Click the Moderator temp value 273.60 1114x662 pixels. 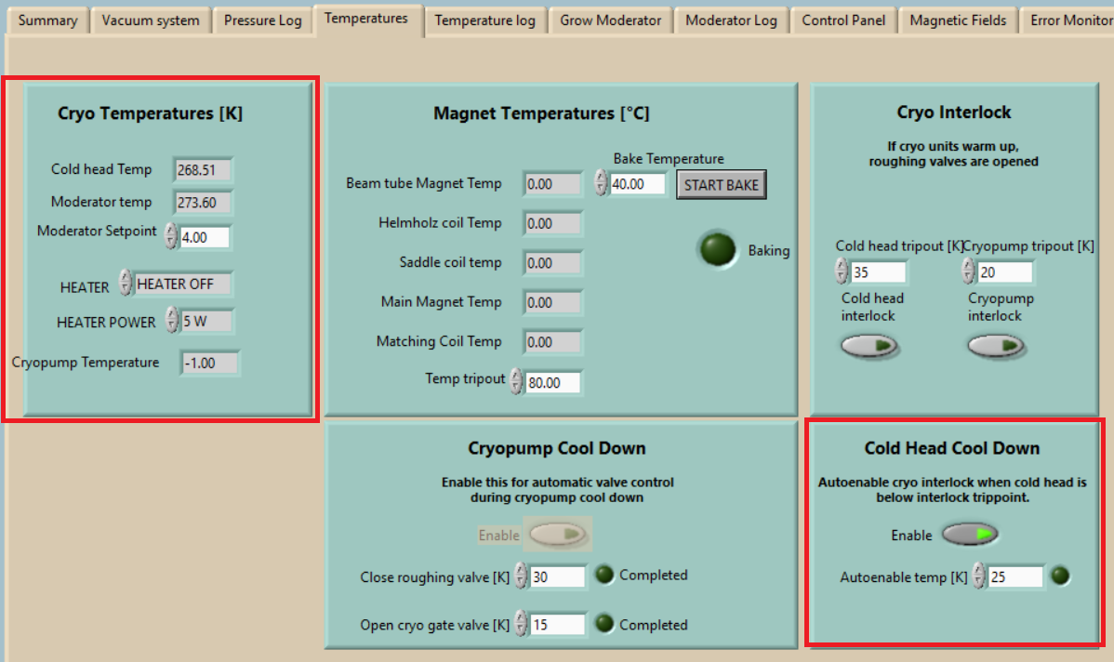point(204,203)
